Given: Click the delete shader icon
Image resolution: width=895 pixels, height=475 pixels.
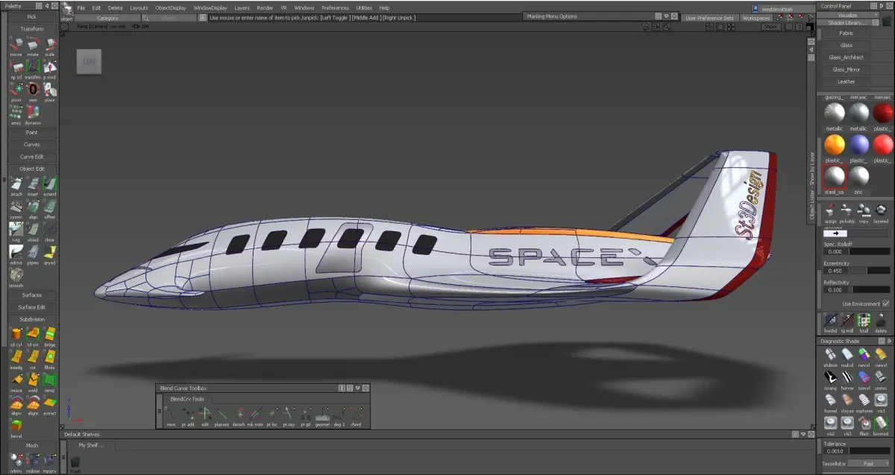Looking at the screenshot, I should point(880,321).
